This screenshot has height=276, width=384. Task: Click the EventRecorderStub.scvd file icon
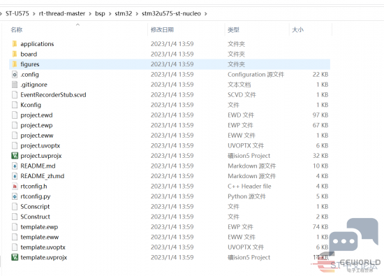[15, 94]
